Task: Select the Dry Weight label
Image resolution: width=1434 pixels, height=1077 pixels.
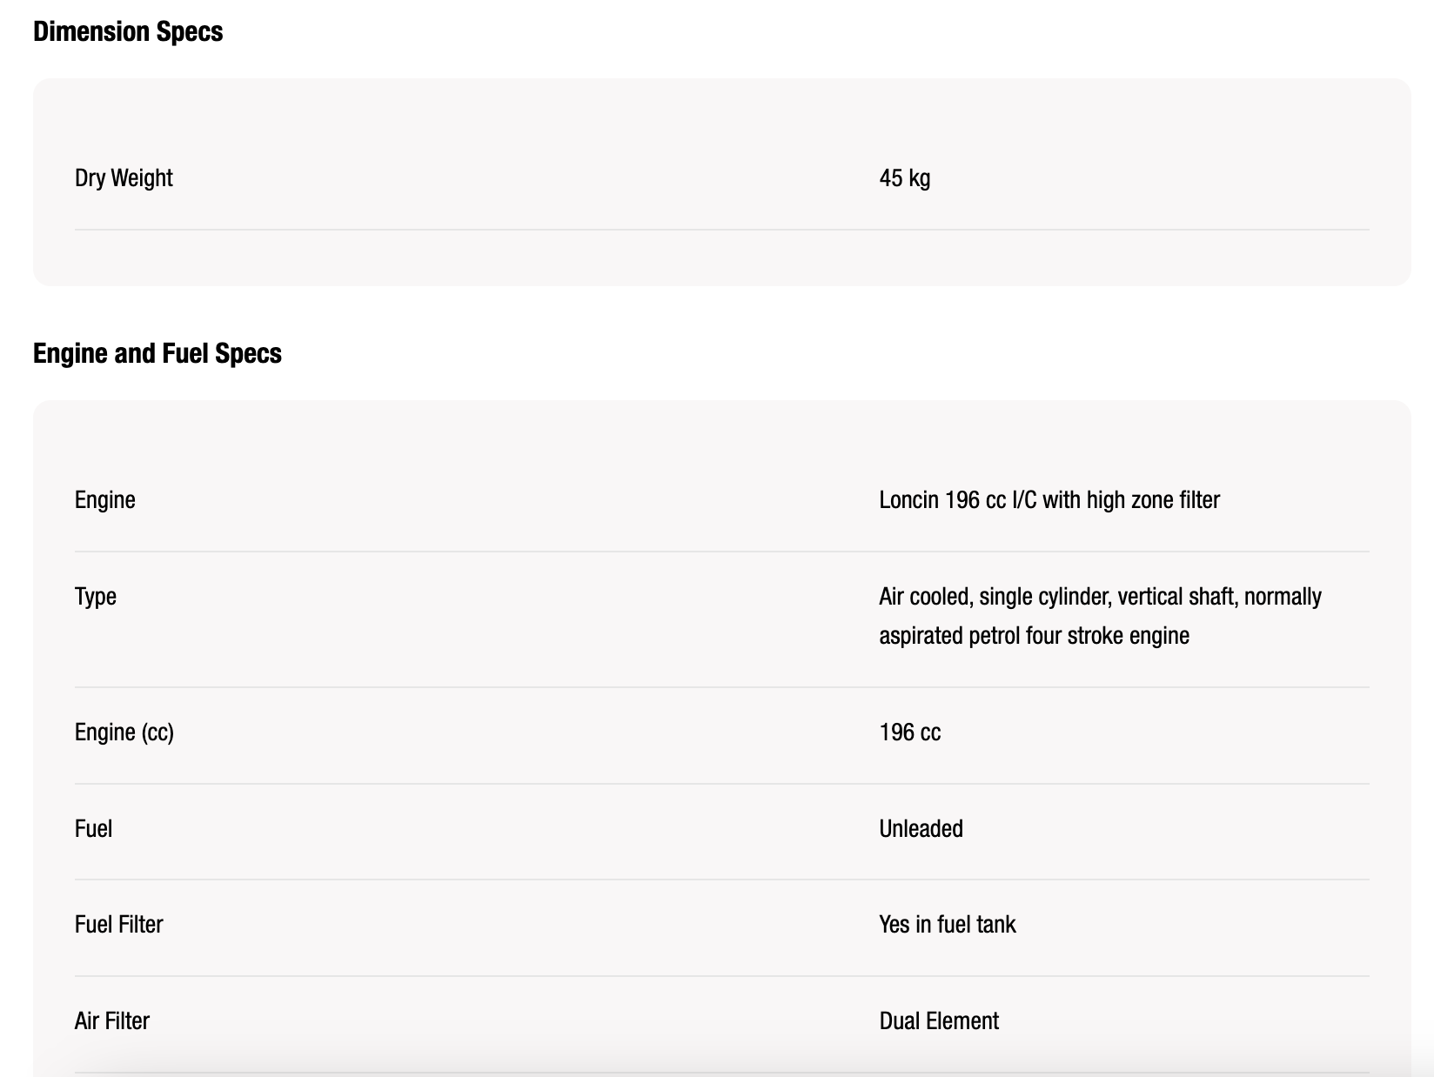Action: pyautogui.click(x=124, y=178)
